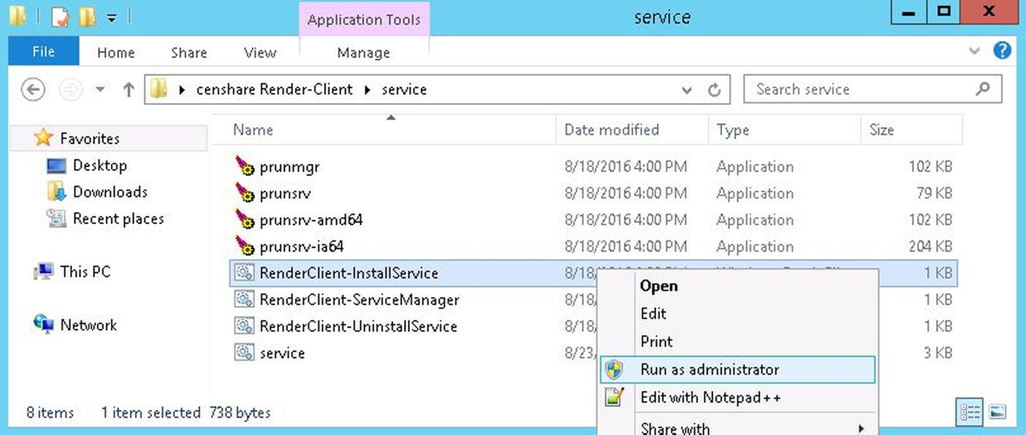Sort files by the Date modified column
This screenshot has height=435, width=1026.
click(x=611, y=130)
